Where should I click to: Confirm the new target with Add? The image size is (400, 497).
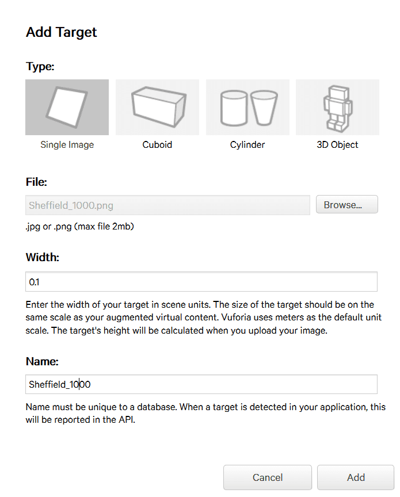tap(355, 477)
